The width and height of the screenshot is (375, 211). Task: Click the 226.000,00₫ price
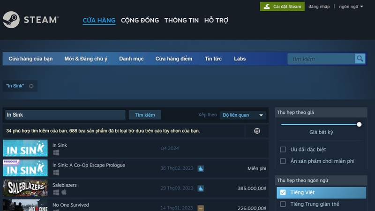pyautogui.click(x=252, y=208)
